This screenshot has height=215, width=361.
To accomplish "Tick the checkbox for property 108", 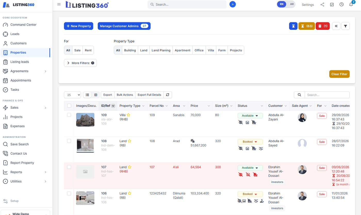I will pos(69,141).
